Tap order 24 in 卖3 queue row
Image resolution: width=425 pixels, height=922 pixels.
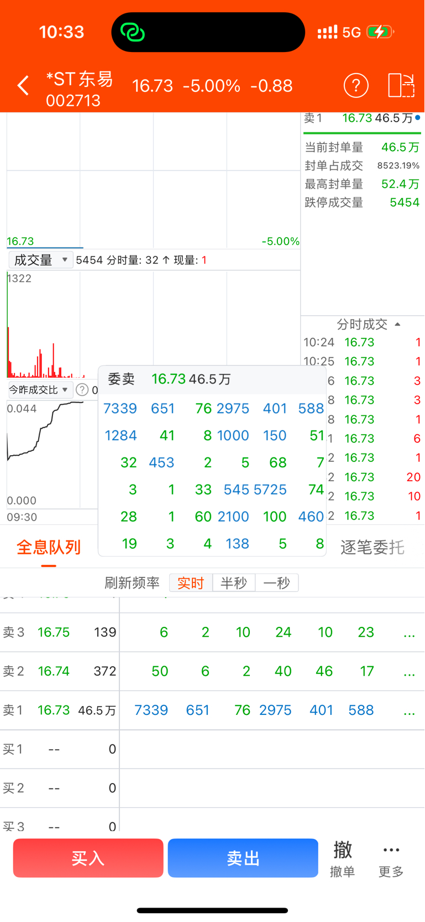pyautogui.click(x=283, y=632)
